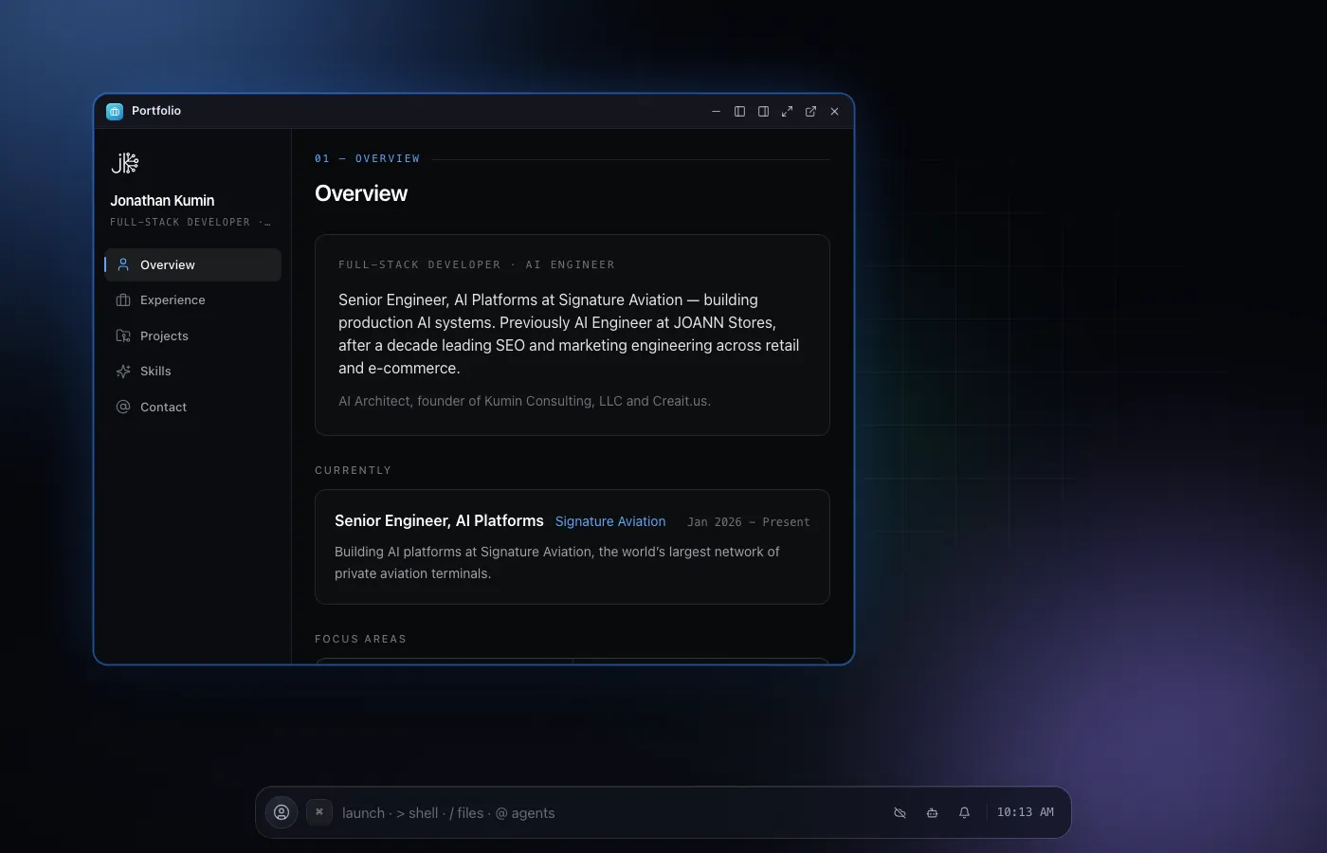Viewport: 1327px width, 853px height.
Task: Follow the Signature Aviation link
Action: (x=610, y=521)
